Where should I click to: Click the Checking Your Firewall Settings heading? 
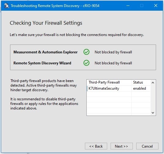(x=46, y=23)
